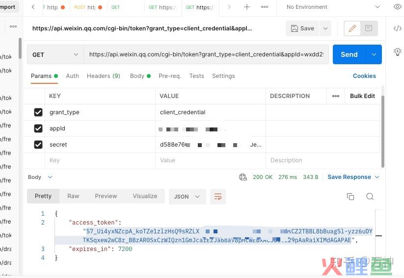
Task: Expand the response Body dropdown
Action: tap(40, 177)
